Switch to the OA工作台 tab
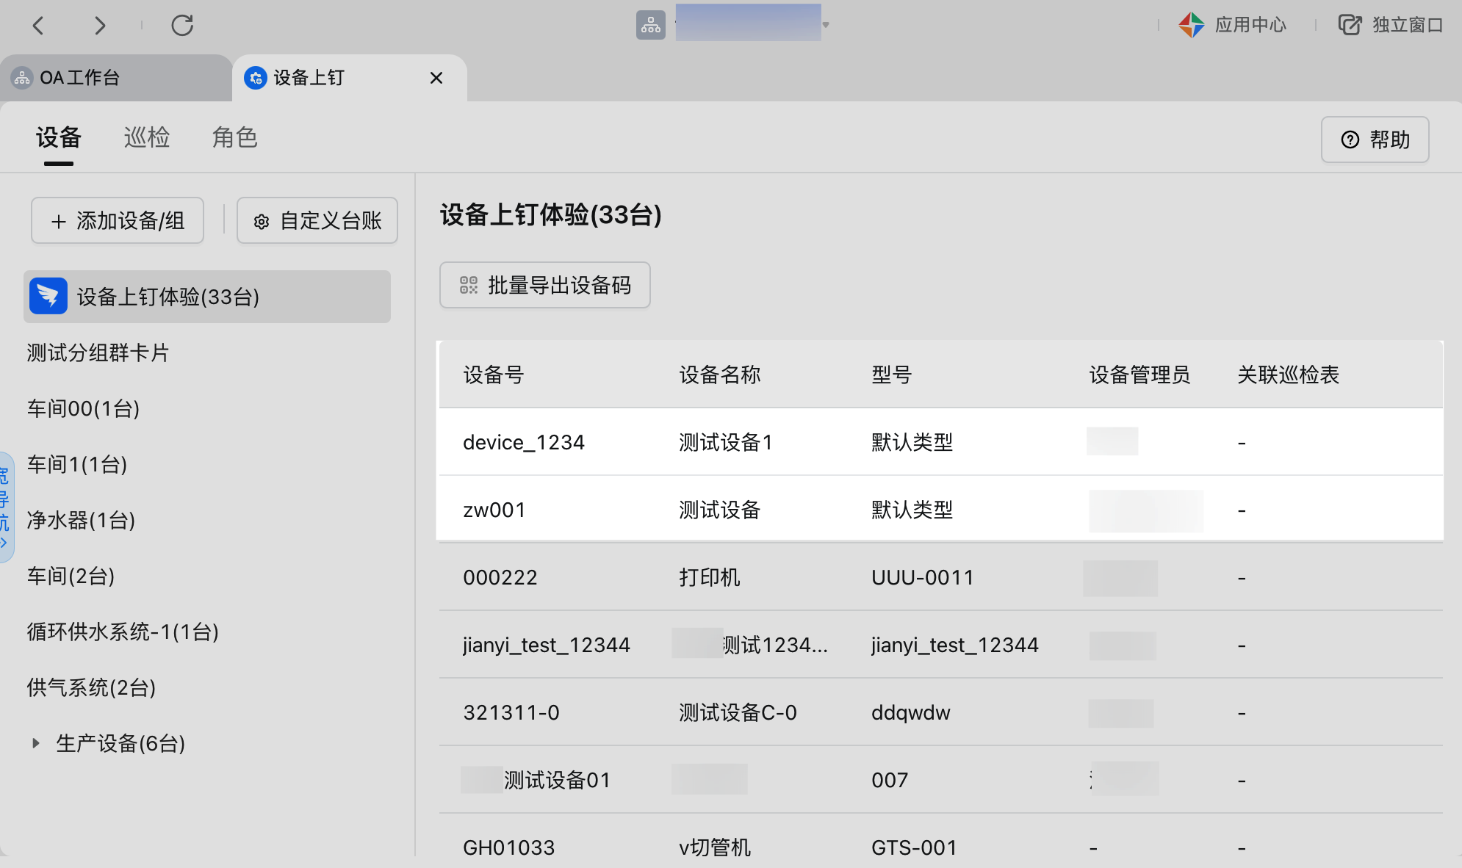 point(116,78)
